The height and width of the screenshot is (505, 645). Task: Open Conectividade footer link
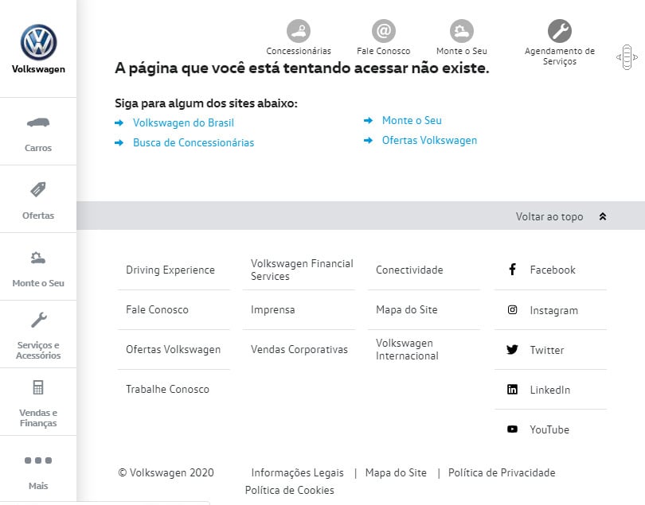[x=409, y=270]
